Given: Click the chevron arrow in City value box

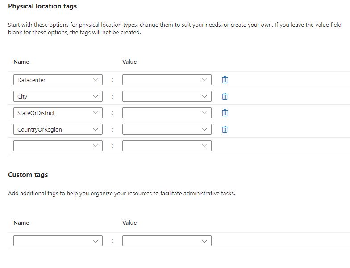Looking at the screenshot, I should [x=204, y=96].
